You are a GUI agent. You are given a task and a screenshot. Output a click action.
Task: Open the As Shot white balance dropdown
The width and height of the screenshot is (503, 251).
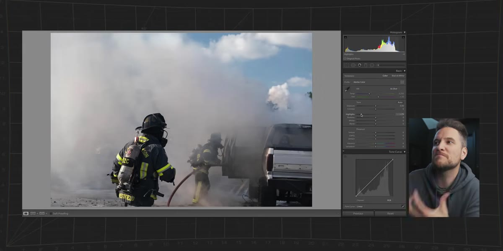tap(394, 89)
